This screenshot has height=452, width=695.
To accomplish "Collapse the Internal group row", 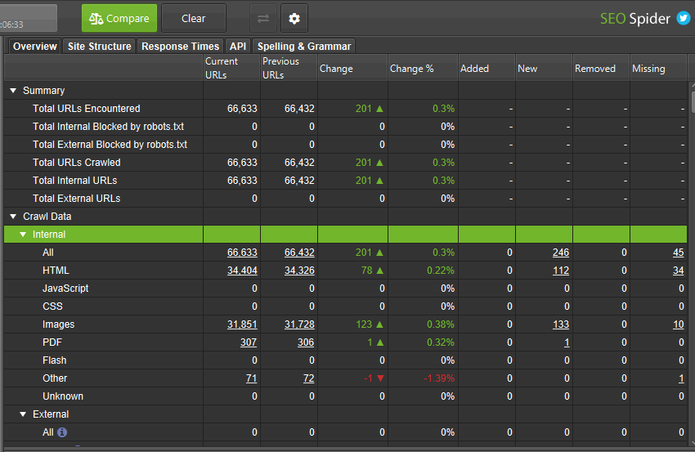I will [23, 235].
